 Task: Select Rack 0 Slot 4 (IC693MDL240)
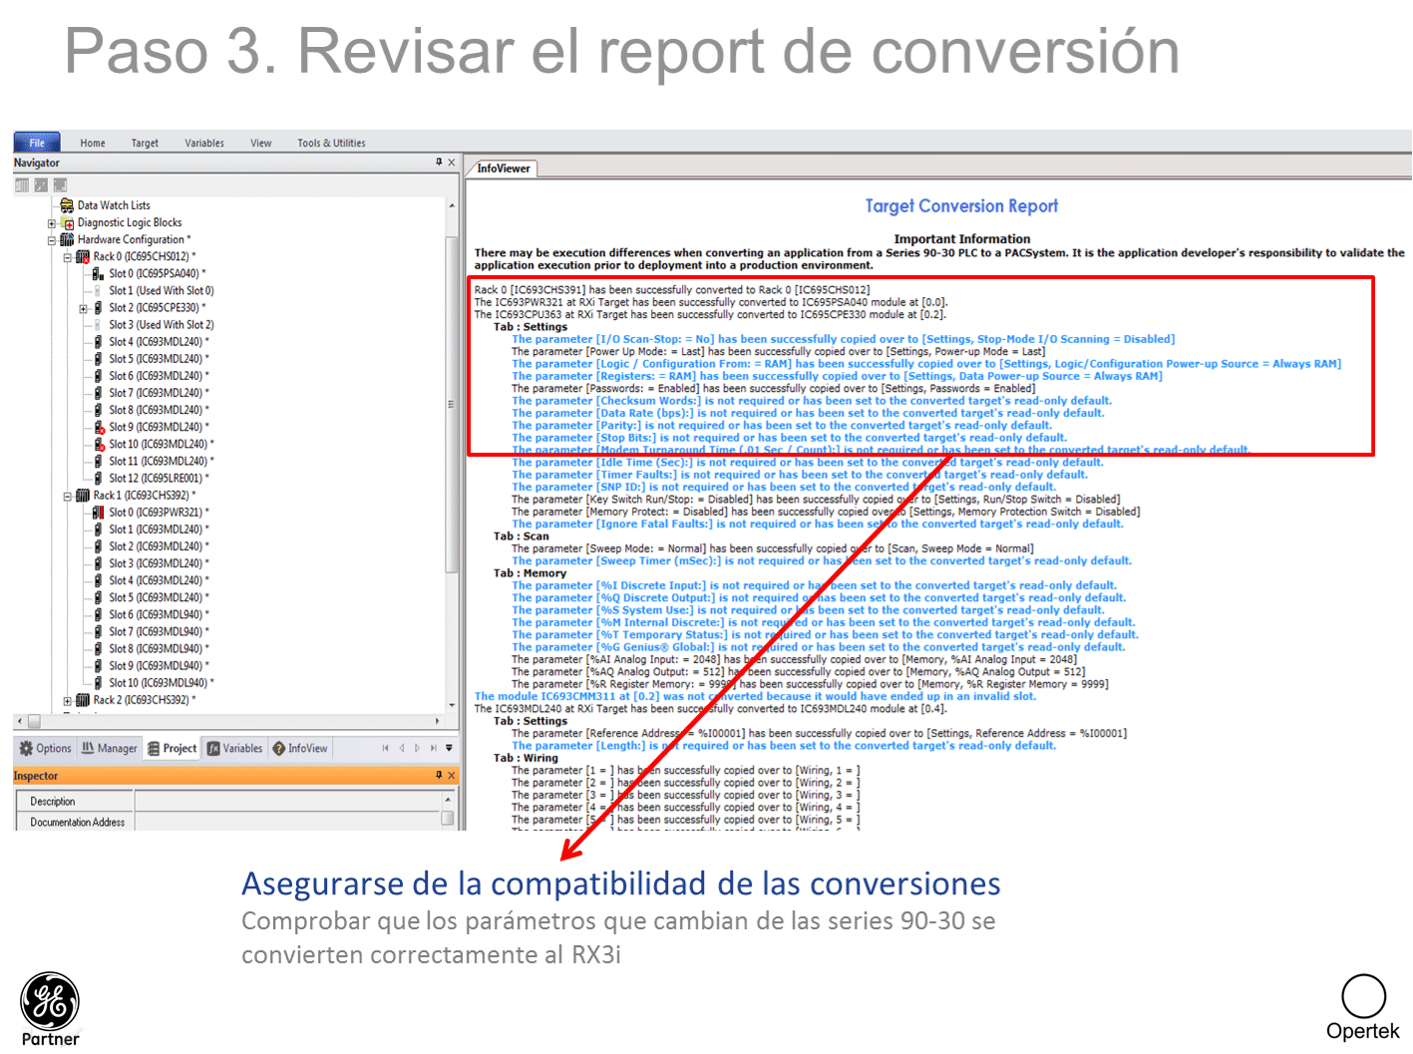point(159,341)
